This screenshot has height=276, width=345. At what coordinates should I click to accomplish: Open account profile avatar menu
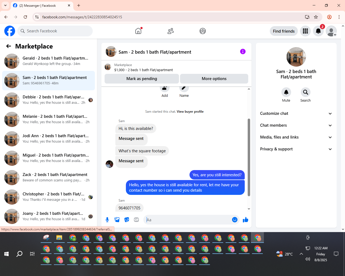point(331,31)
